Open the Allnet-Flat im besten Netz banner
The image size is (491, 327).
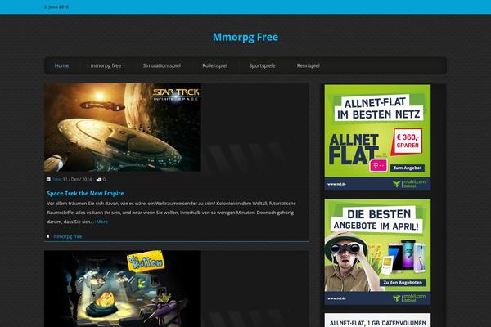377,137
